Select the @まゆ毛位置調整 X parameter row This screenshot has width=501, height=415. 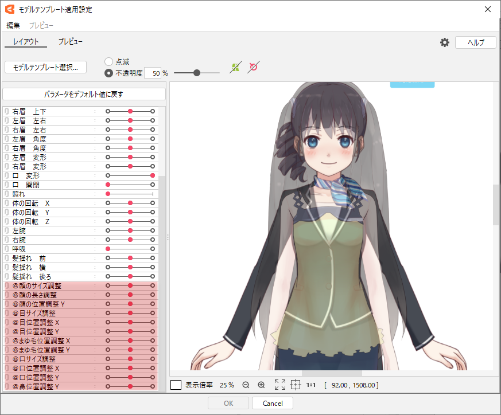tap(80, 340)
